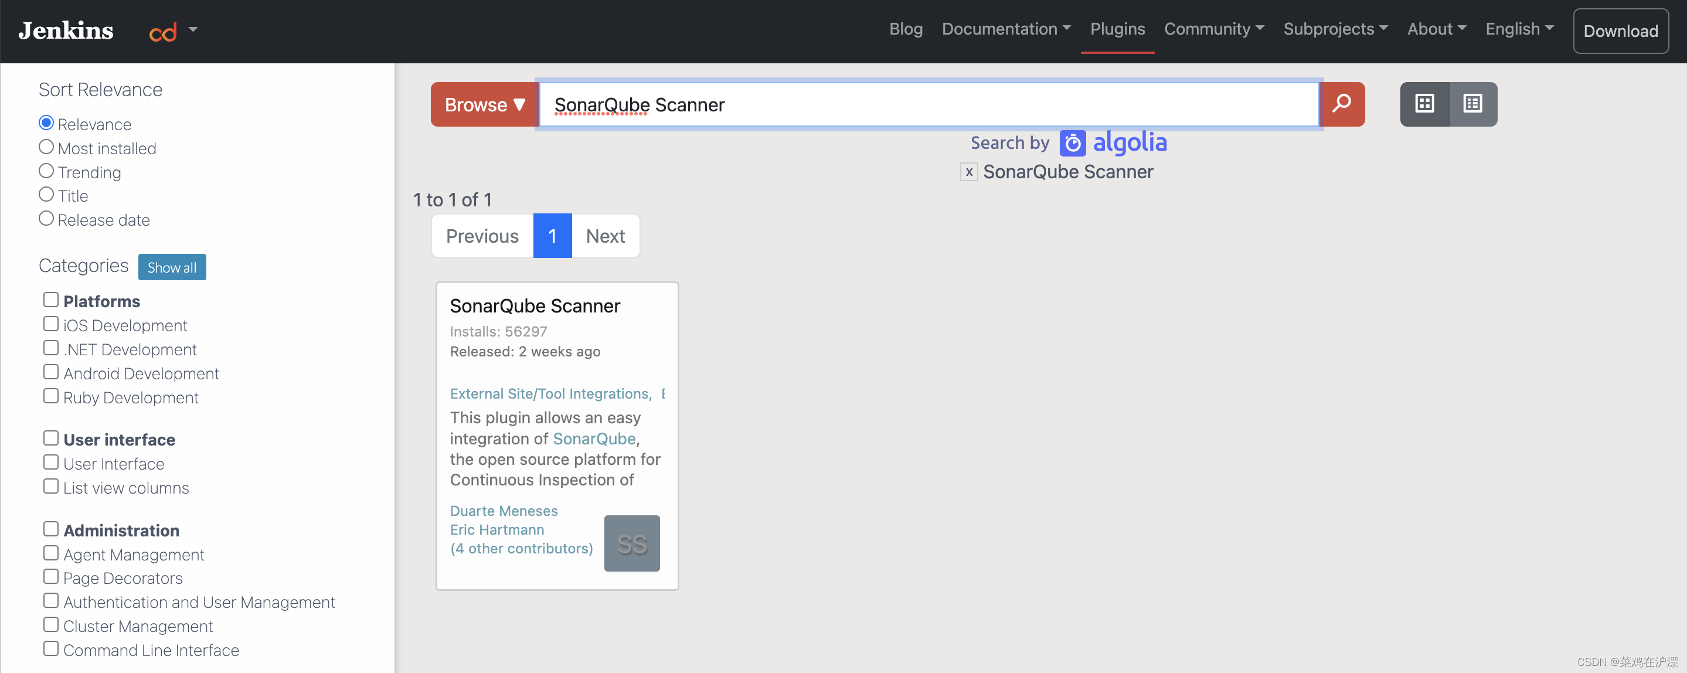Expand the Documentation menu

click(x=1005, y=29)
